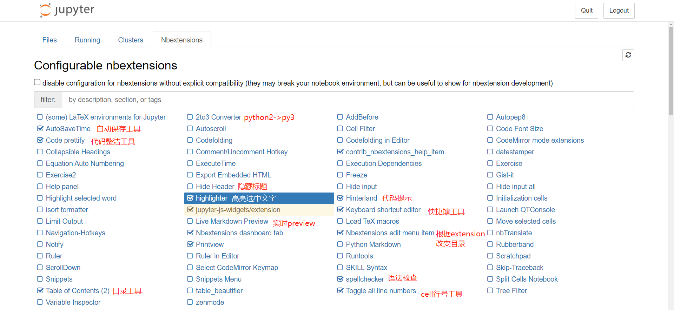Open the Clusters tab
Image resolution: width=674 pixels, height=310 pixels.
(131, 40)
